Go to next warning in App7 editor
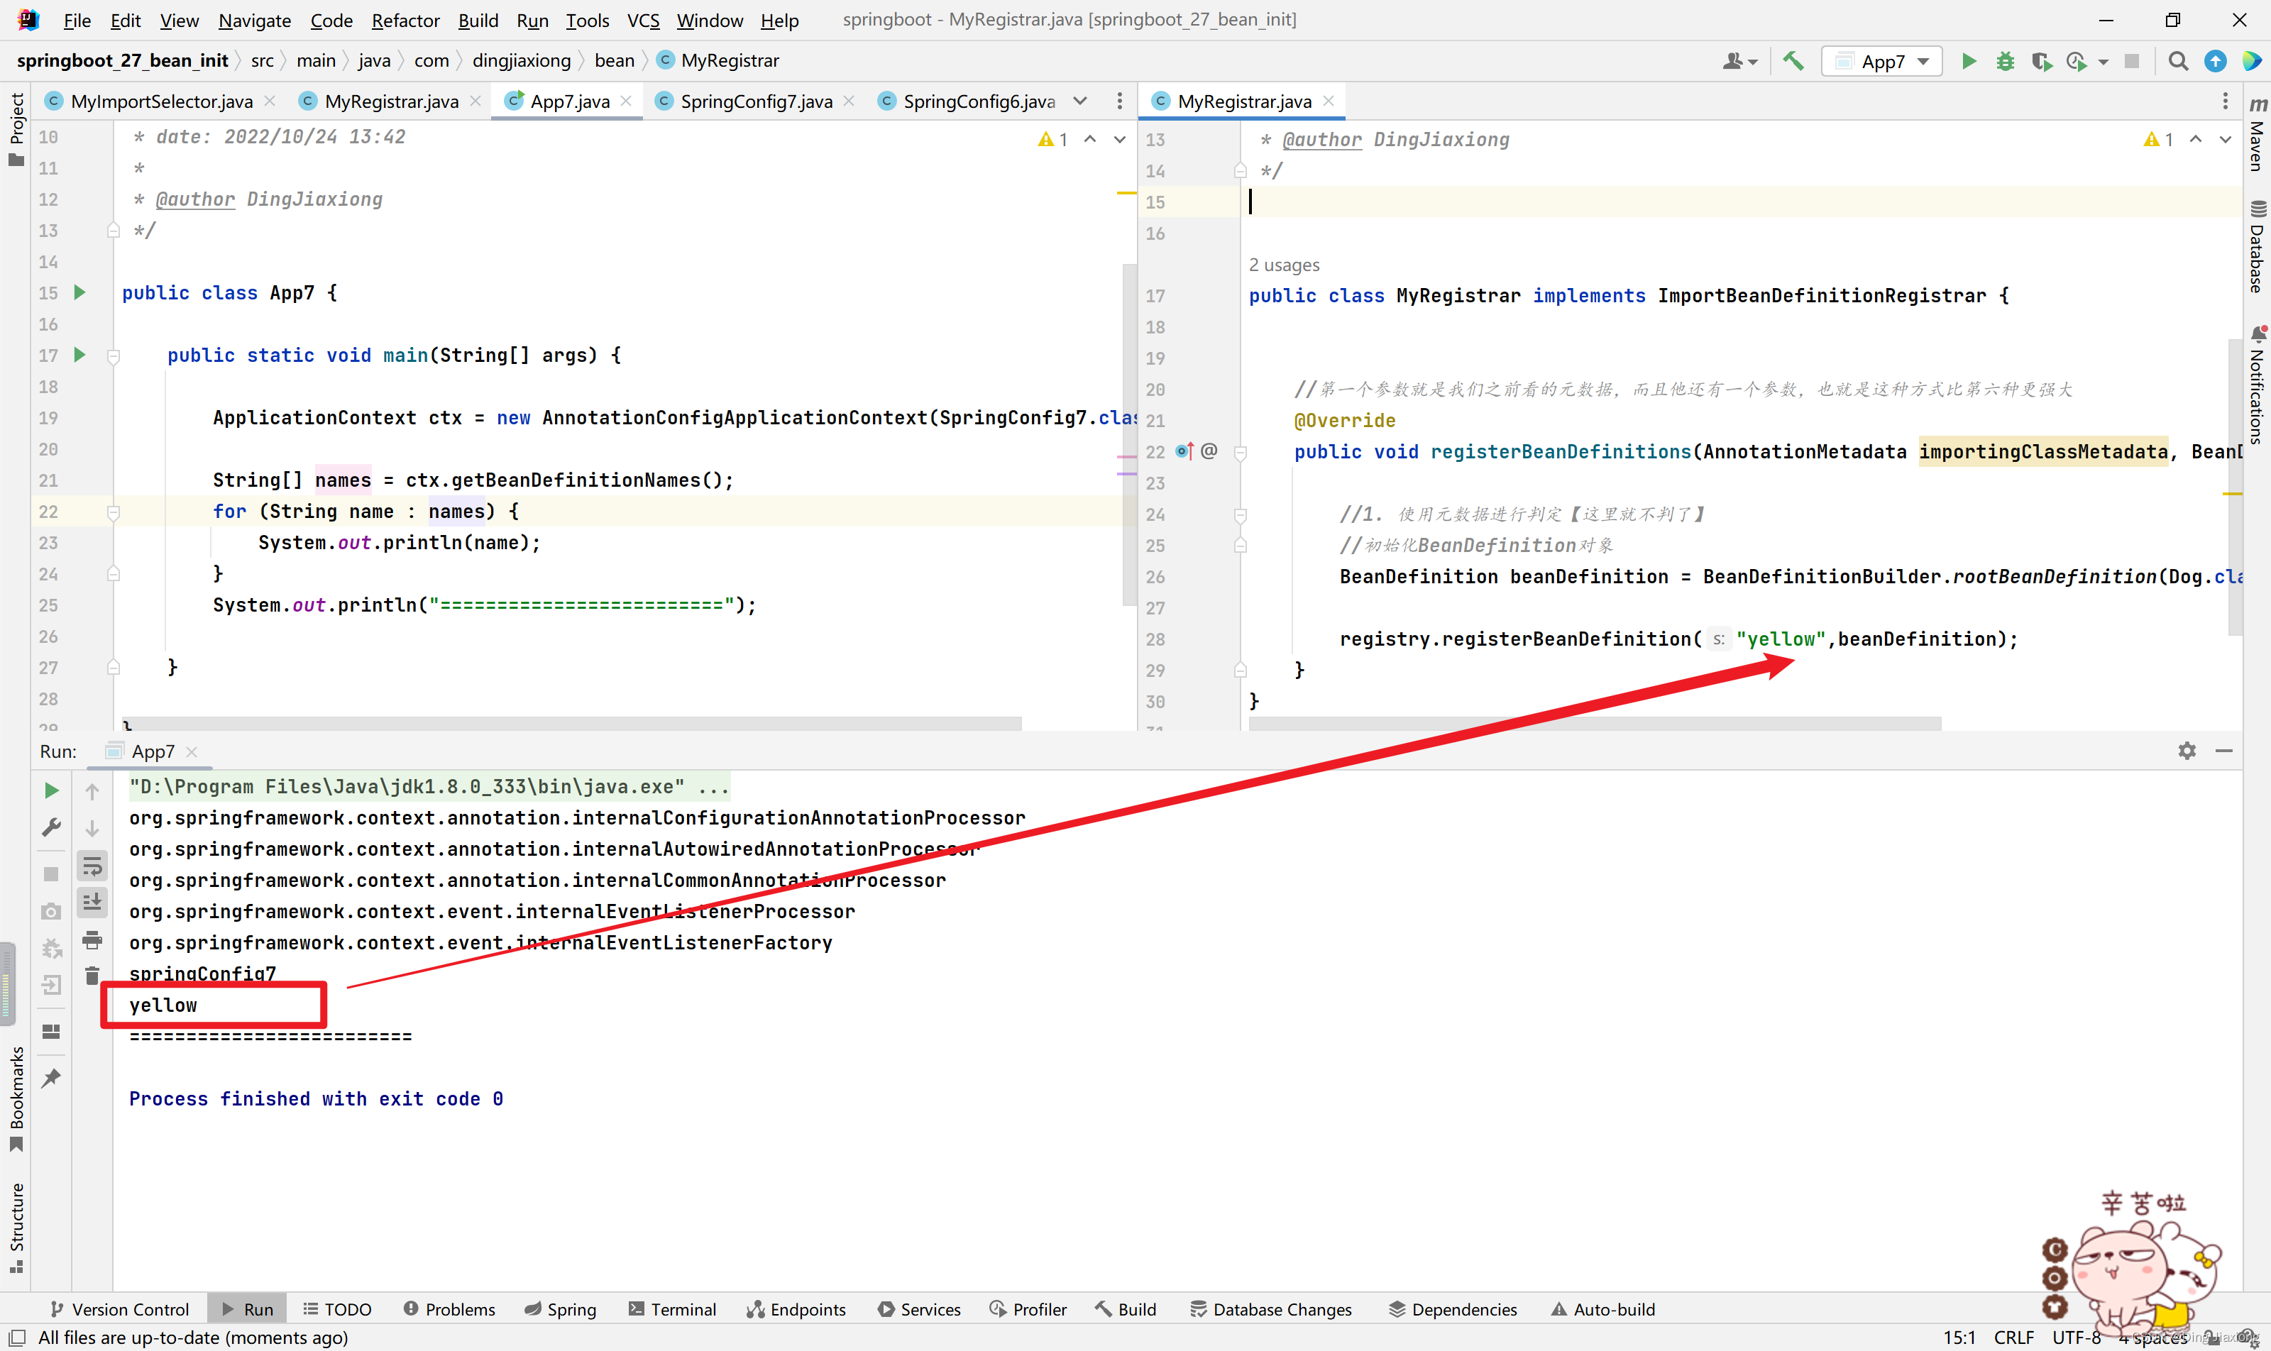Screen dimensions: 2271x1351 (1120, 139)
